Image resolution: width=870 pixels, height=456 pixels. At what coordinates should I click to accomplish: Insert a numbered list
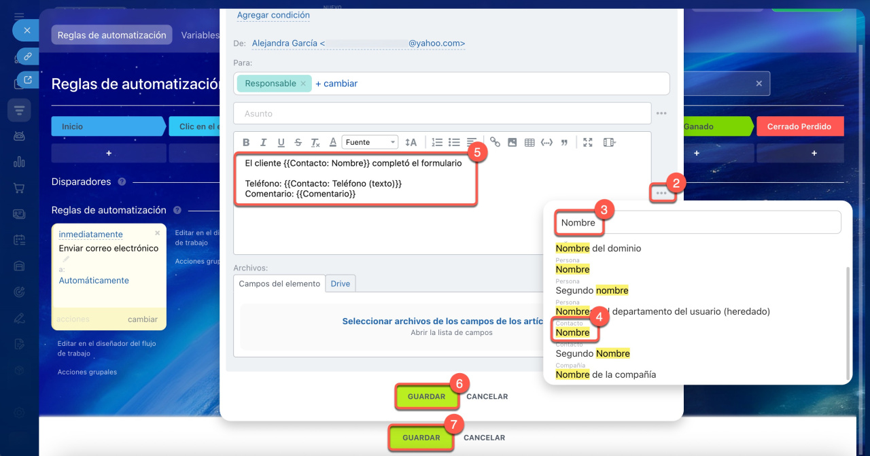click(x=437, y=142)
